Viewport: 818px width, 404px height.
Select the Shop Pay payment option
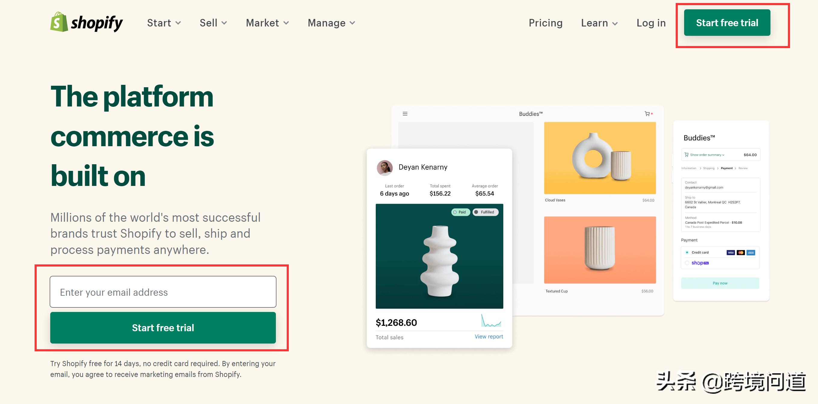[687, 263]
